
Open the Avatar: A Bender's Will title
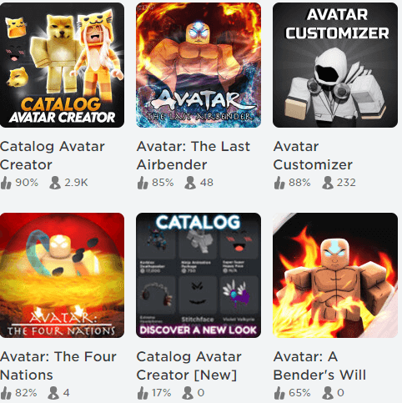pyautogui.click(x=319, y=365)
